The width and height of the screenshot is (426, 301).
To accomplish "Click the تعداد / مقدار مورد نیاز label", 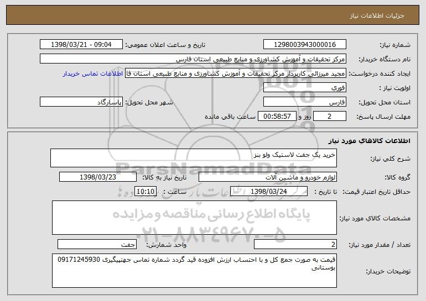I will [x=380, y=245].
